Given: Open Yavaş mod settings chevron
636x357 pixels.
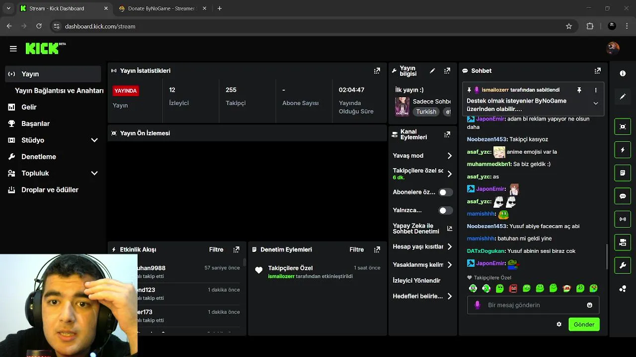Looking at the screenshot, I should click(450, 156).
